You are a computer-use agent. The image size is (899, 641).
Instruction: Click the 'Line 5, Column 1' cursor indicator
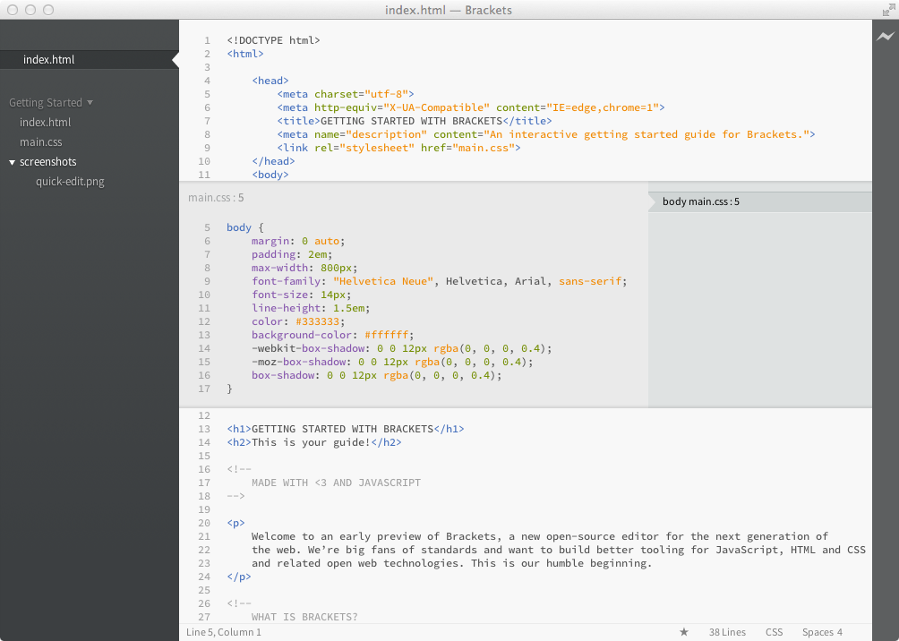click(x=224, y=632)
